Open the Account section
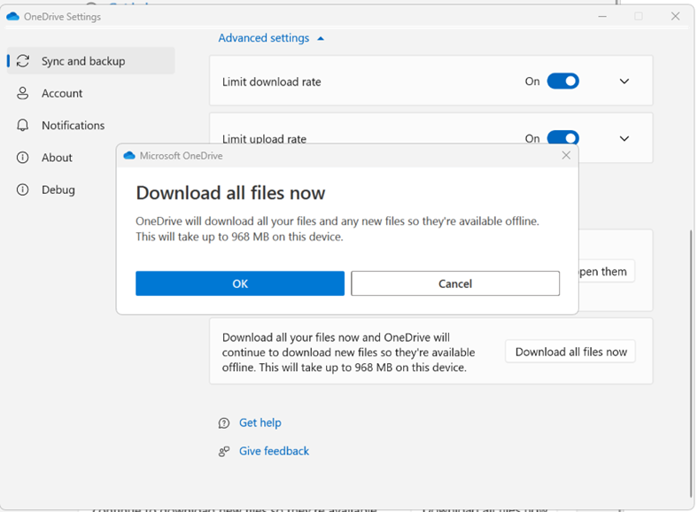The height and width of the screenshot is (512, 698). coord(62,94)
